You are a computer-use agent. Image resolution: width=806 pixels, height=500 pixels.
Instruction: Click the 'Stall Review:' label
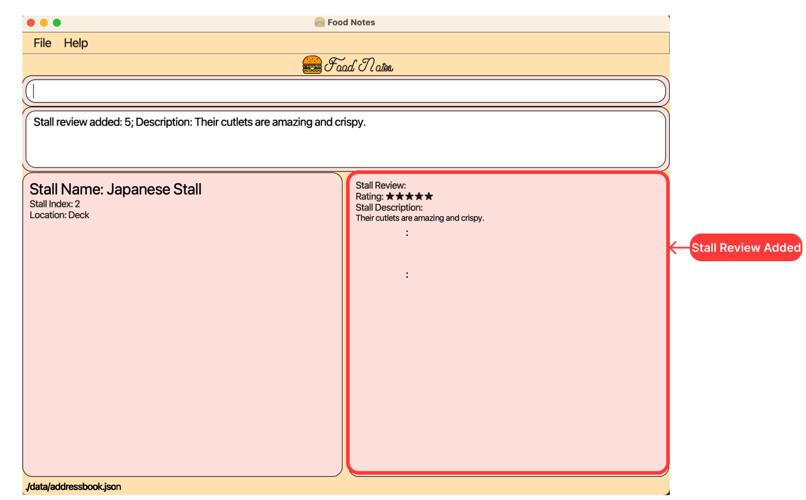tap(381, 186)
